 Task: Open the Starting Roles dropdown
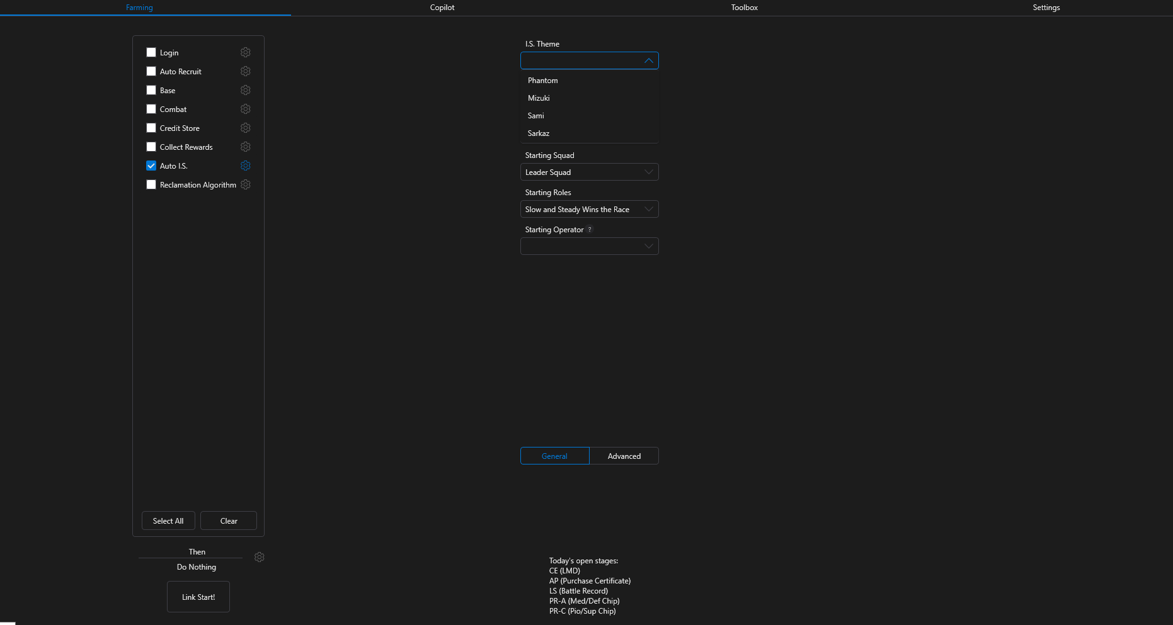[x=590, y=209]
